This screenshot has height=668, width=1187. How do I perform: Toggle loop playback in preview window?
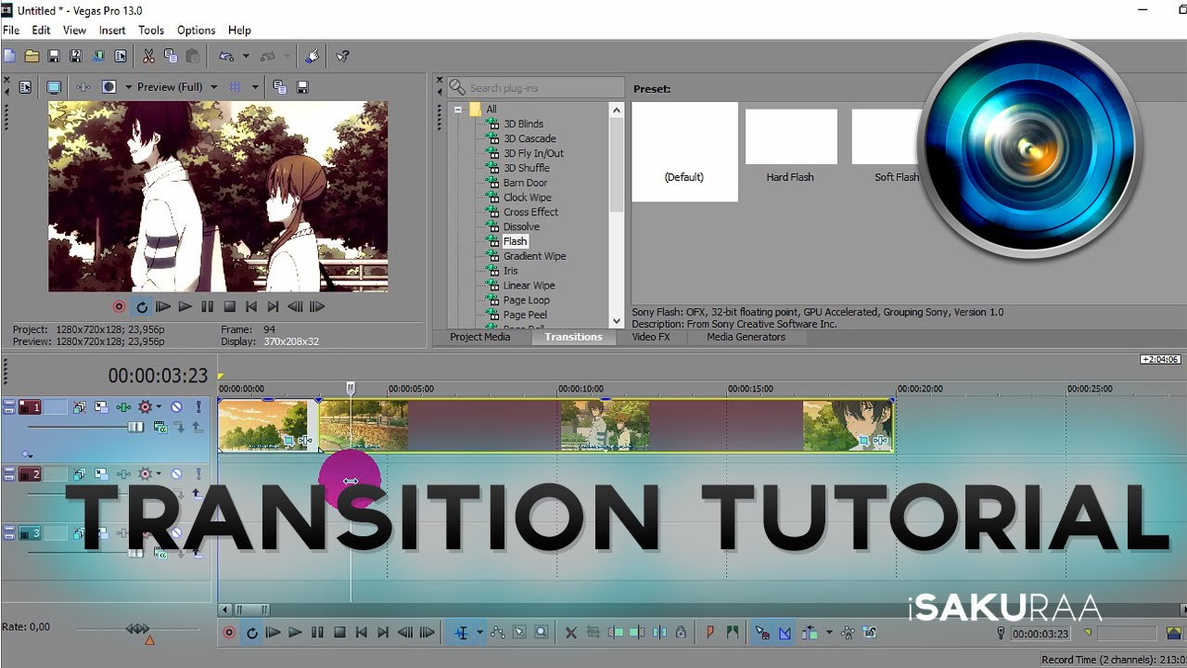(142, 307)
